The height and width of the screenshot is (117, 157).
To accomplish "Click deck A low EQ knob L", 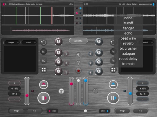I will click(x=59, y=71).
